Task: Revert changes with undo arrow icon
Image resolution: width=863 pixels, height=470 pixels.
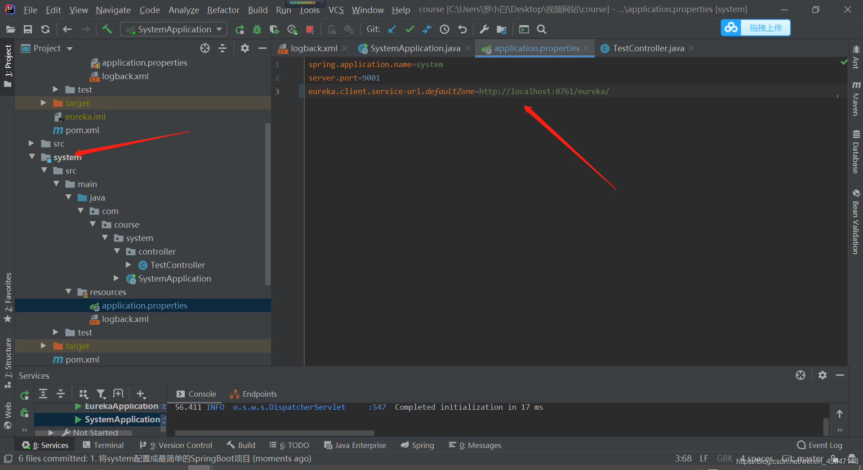Action: click(x=463, y=30)
